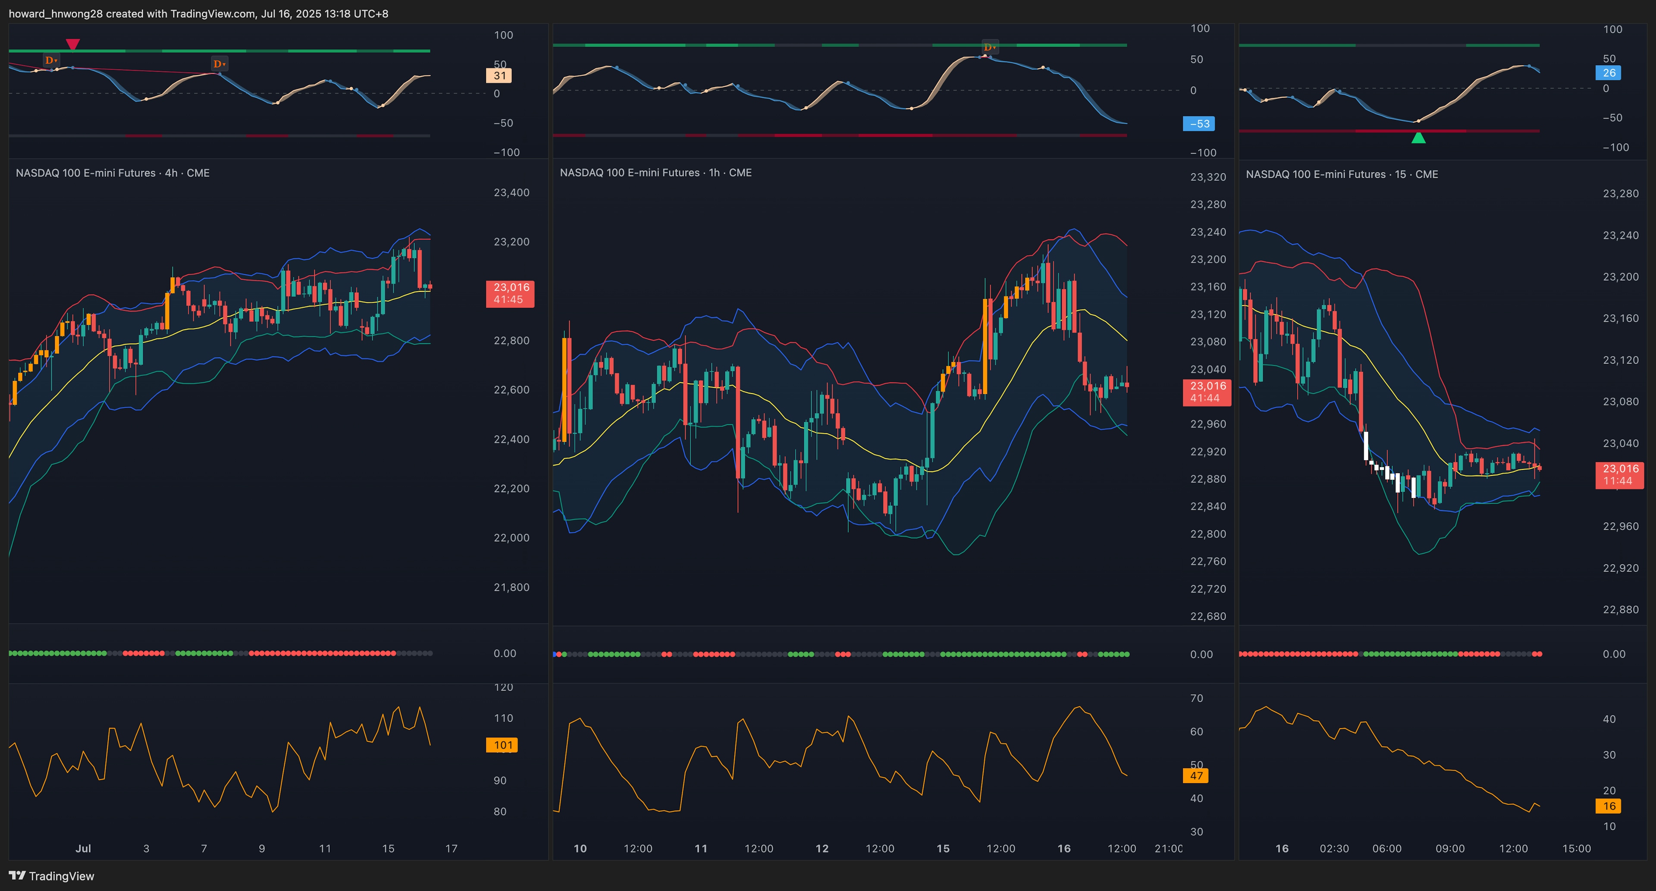Screen dimensions: 1656x891
Task: Click the 22,960 level on the 1h price scale
Action: click(1208, 424)
